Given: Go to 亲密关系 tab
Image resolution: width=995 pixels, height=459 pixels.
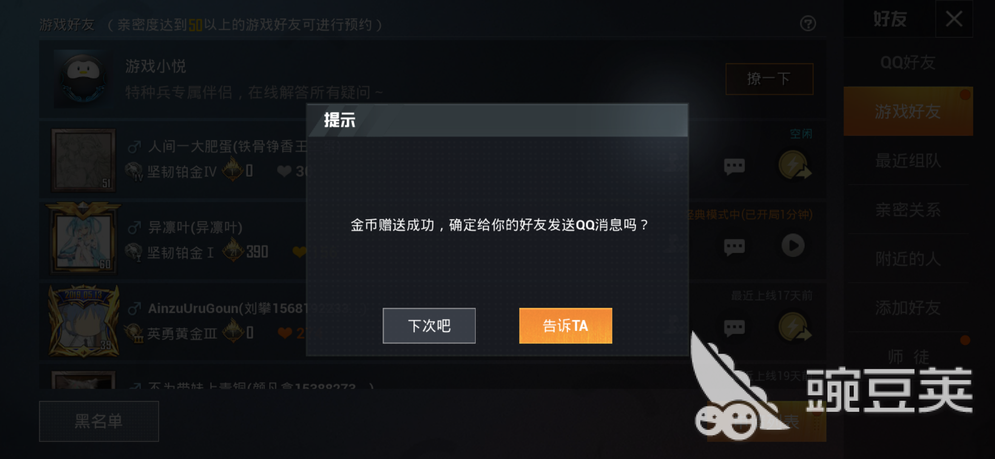Looking at the screenshot, I should pos(908,210).
